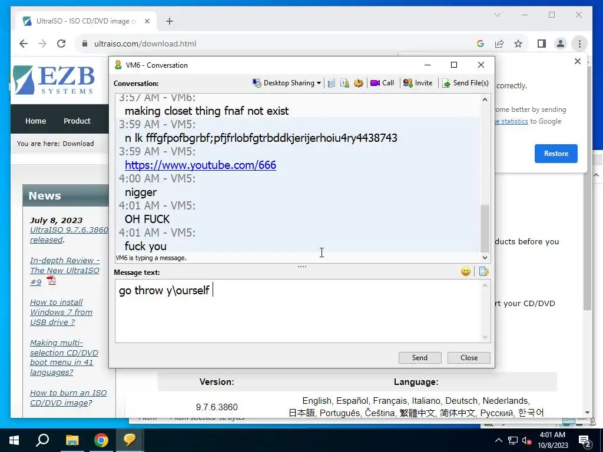
Task: Open a new Chrome tab
Action: 170,21
